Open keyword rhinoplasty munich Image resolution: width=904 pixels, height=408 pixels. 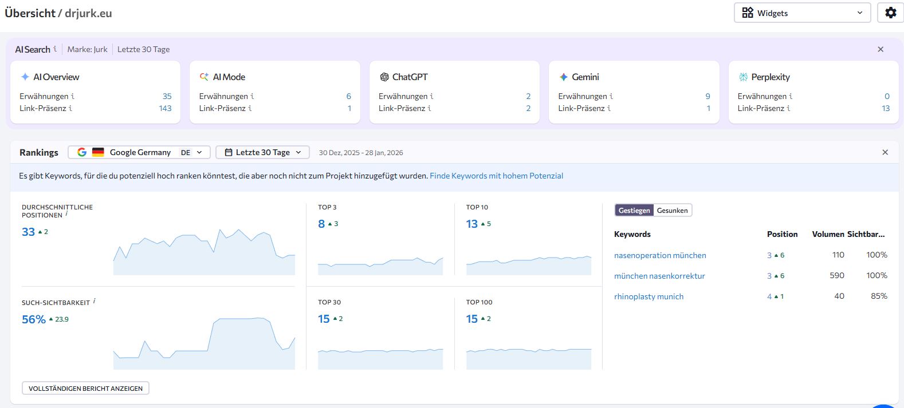point(648,296)
